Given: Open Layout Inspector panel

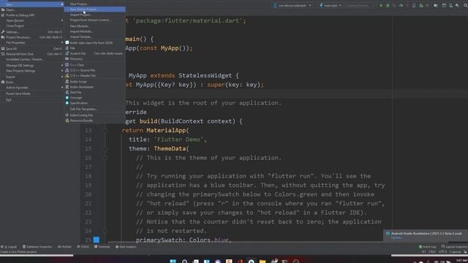Looking at the screenshot, I should [454, 247].
